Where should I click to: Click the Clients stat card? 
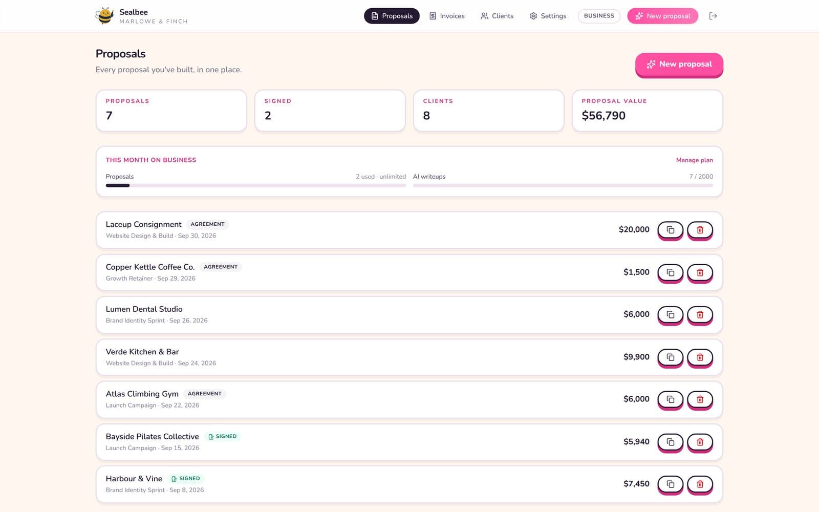[x=489, y=111]
